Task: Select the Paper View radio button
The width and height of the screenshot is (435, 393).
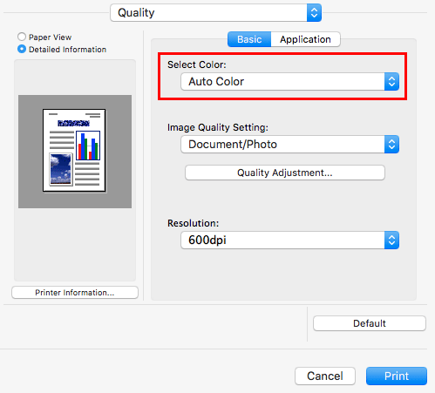Action: tap(22, 37)
